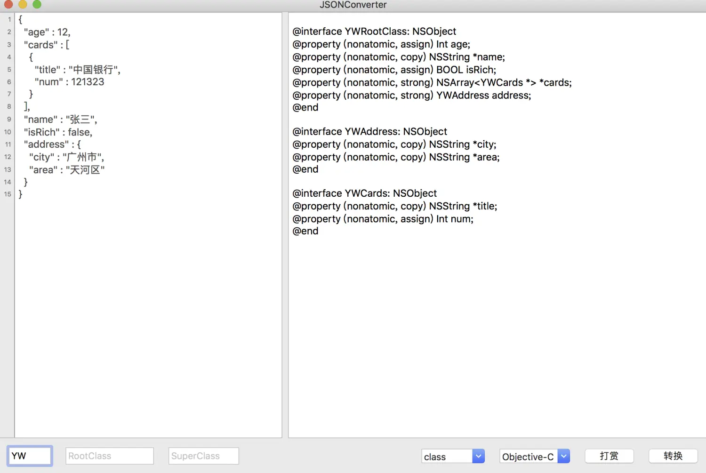Image resolution: width=706 pixels, height=473 pixels.
Task: Click the NSString *name property line
Action: coord(399,57)
